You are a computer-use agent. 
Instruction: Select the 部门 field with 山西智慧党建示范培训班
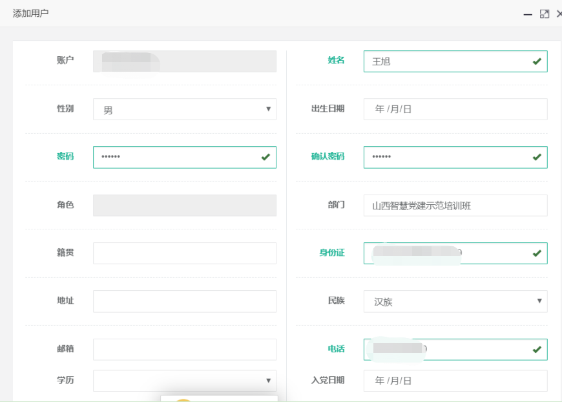coord(455,206)
